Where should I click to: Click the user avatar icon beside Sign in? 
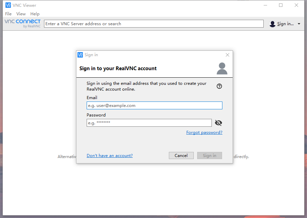[272, 24]
